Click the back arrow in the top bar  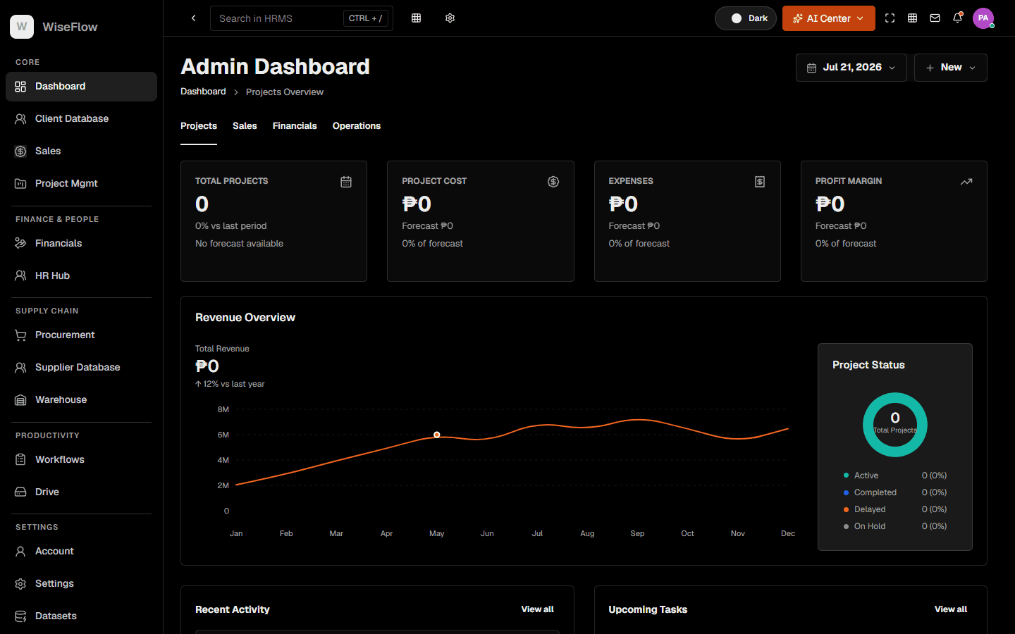[x=193, y=18]
